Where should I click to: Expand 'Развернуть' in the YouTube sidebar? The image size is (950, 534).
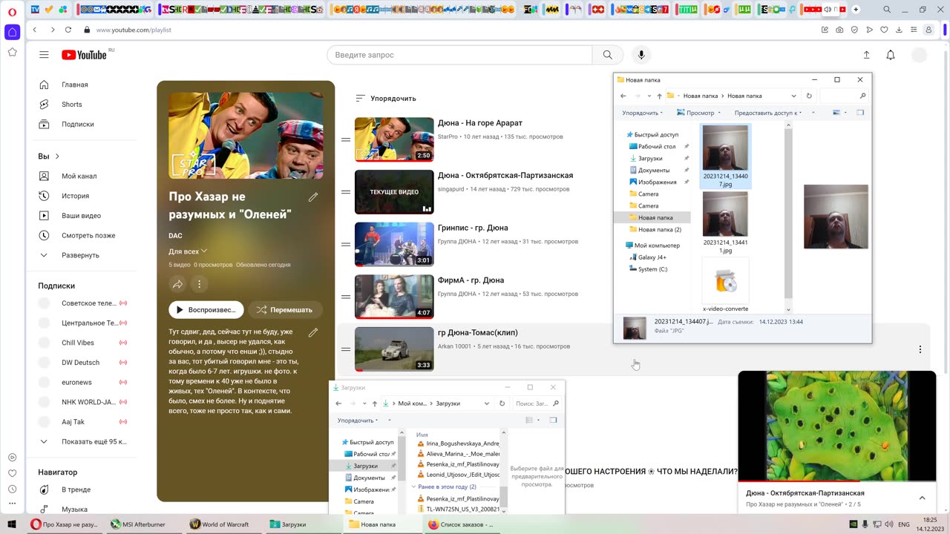click(x=82, y=255)
